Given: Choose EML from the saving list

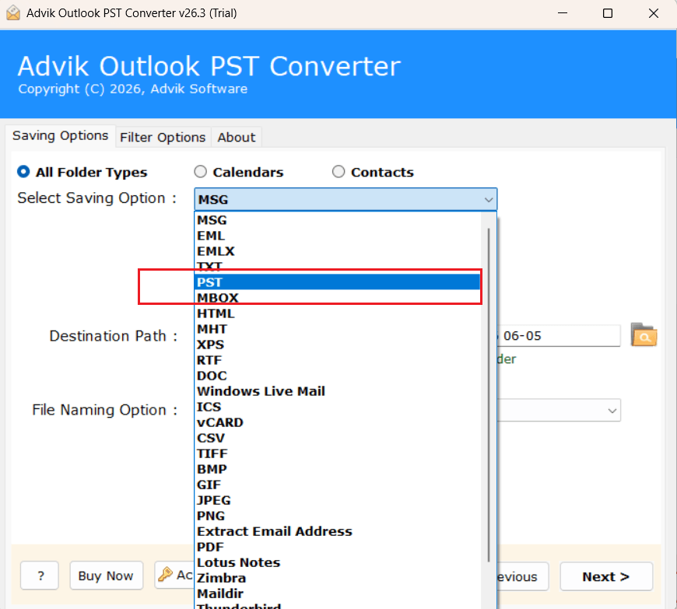Looking at the screenshot, I should tap(338, 236).
